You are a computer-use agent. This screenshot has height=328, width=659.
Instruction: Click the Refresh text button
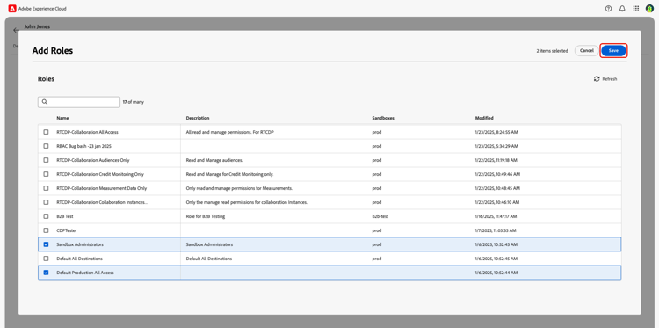610,79
